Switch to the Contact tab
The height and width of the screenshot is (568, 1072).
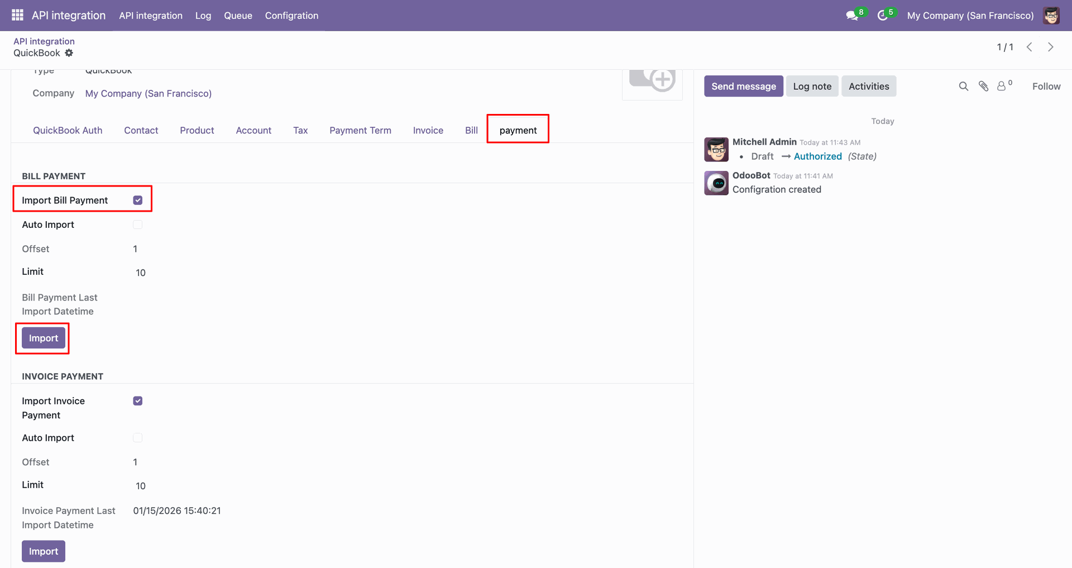141,130
